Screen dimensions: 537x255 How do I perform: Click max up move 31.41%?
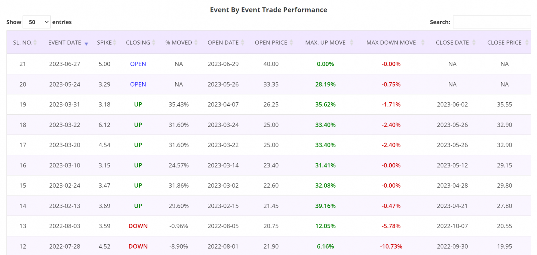click(x=325, y=165)
